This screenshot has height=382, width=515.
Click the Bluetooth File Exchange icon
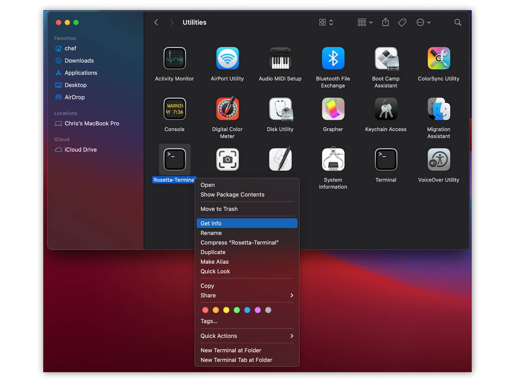click(x=333, y=58)
